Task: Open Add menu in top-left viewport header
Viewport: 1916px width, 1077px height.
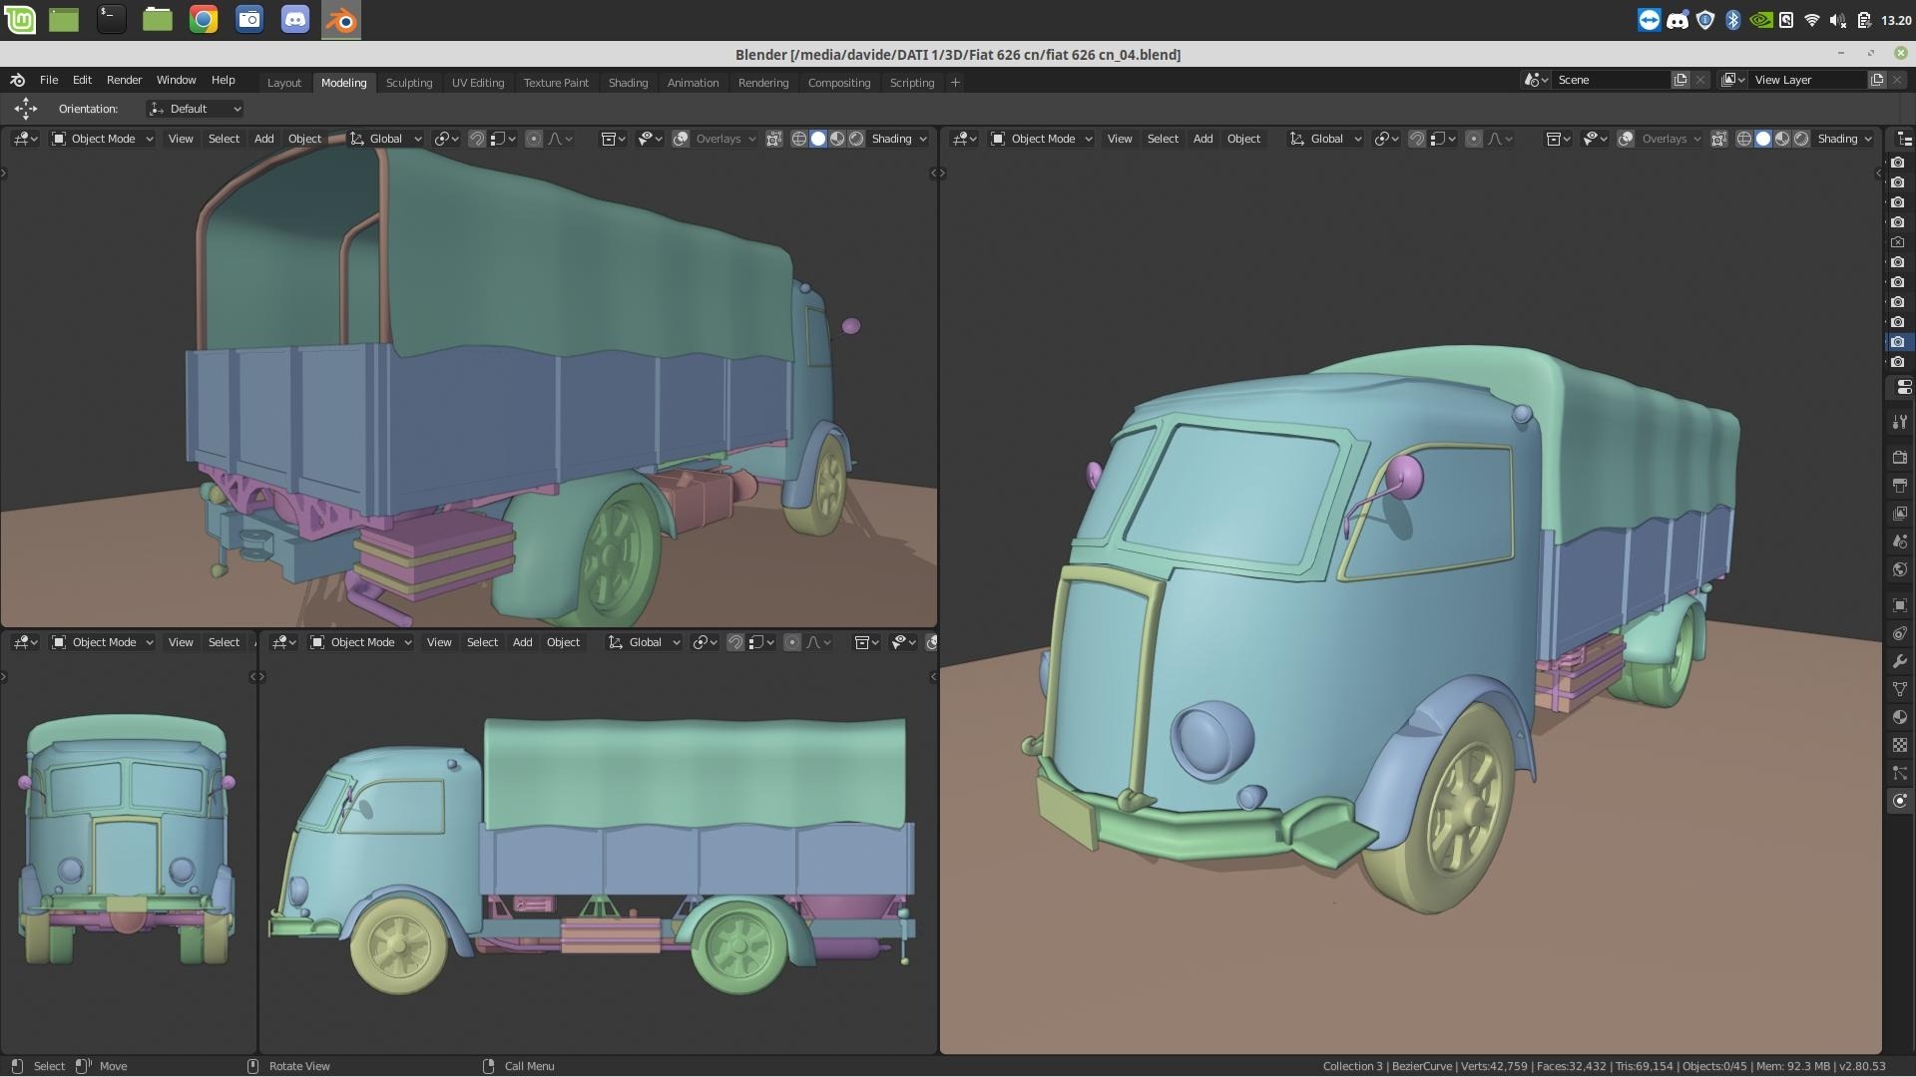Action: tap(263, 139)
